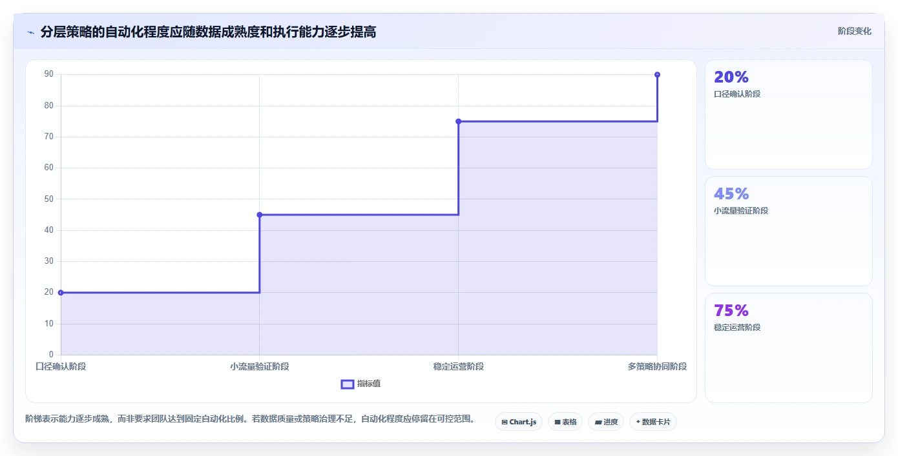Click the y-axis value 0

[52, 355]
